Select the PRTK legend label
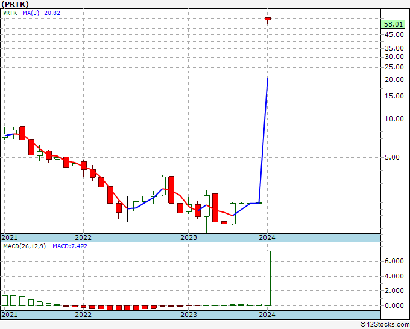The image size is (410, 329). point(10,13)
